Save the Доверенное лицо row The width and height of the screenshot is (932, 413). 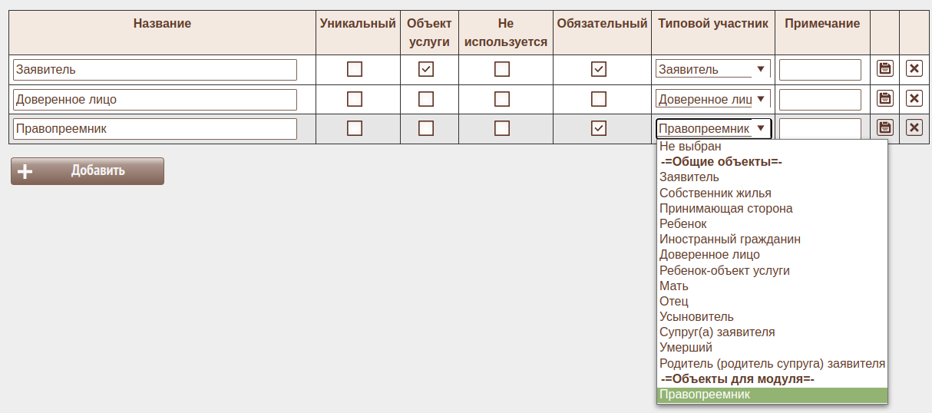point(885,98)
